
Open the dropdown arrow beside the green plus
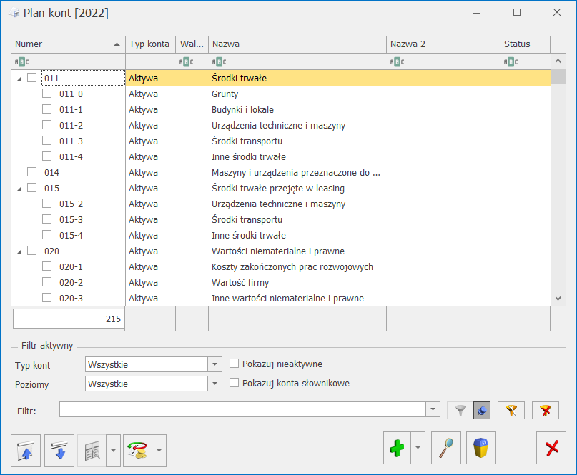point(418,448)
